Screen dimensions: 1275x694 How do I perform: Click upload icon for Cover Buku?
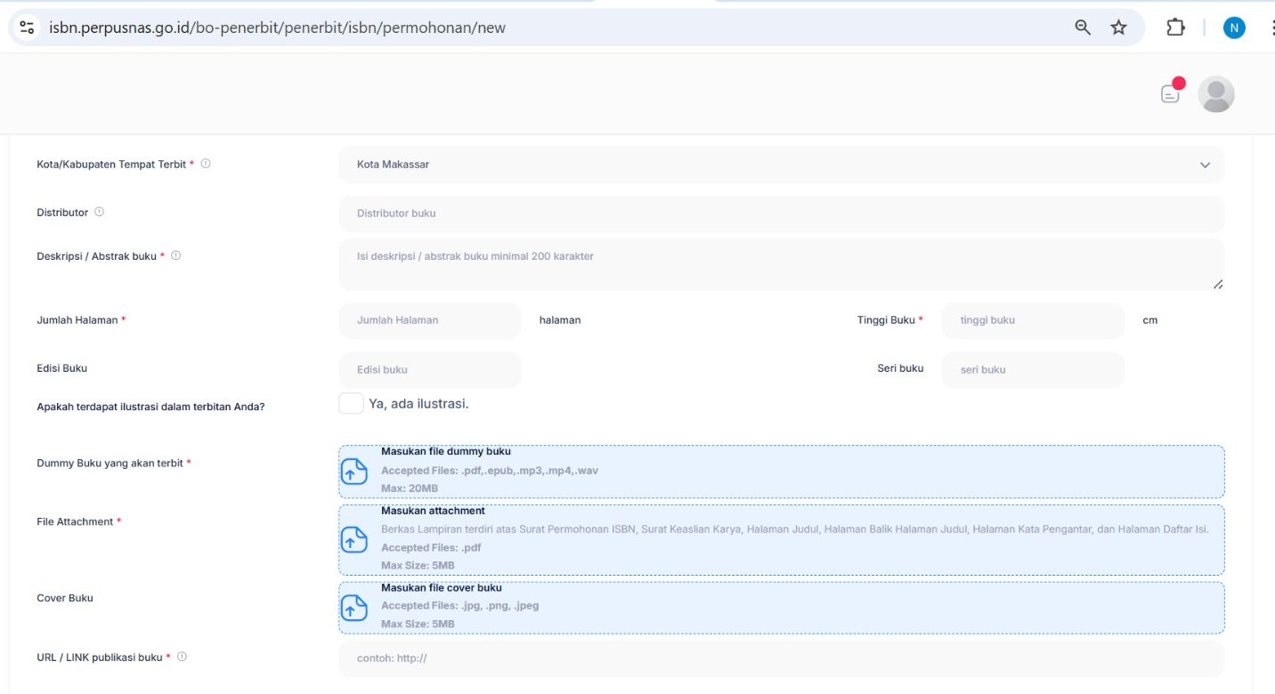point(354,607)
